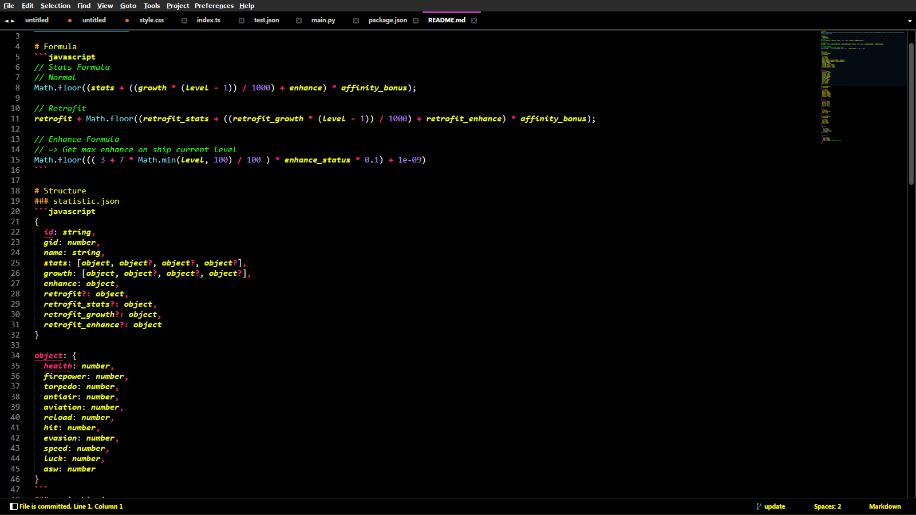The width and height of the screenshot is (916, 515).
Task: Switch to the package.json tab
Action: pyautogui.click(x=388, y=20)
